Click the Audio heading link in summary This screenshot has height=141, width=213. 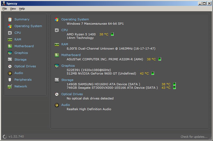click(65, 105)
